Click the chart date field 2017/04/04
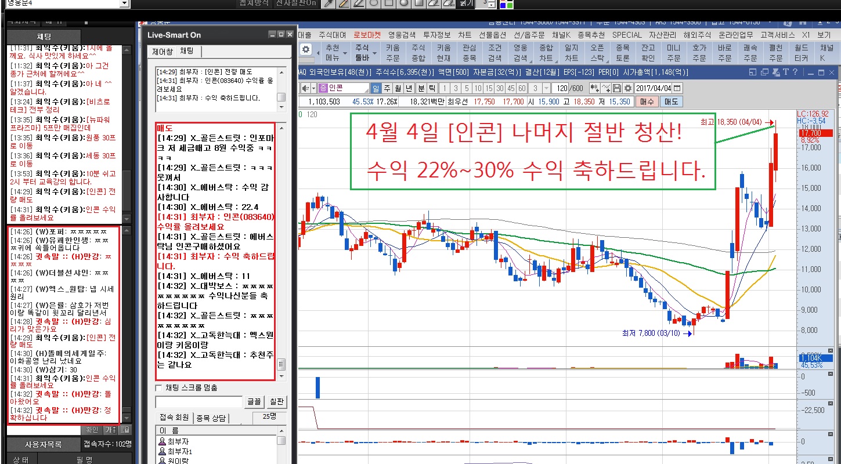This screenshot has height=464, width=841. pyautogui.click(x=654, y=88)
